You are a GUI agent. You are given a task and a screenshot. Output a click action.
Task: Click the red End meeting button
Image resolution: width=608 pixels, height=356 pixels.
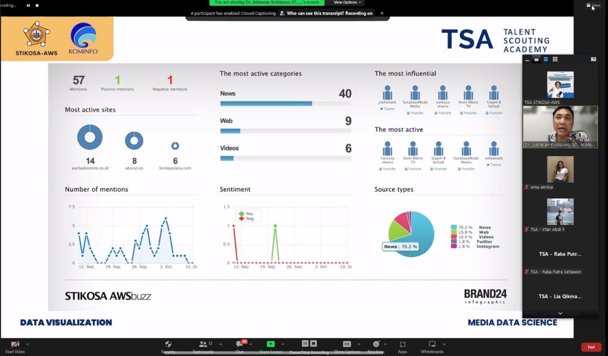pos(591,347)
